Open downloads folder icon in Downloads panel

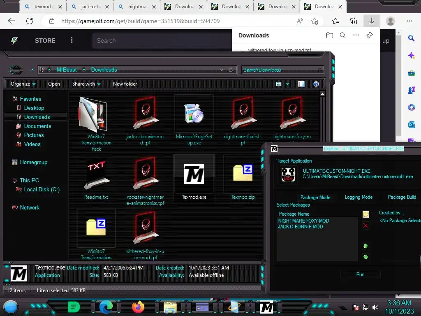(329, 35)
